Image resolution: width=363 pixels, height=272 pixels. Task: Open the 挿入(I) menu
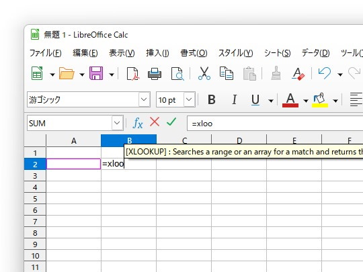157,53
